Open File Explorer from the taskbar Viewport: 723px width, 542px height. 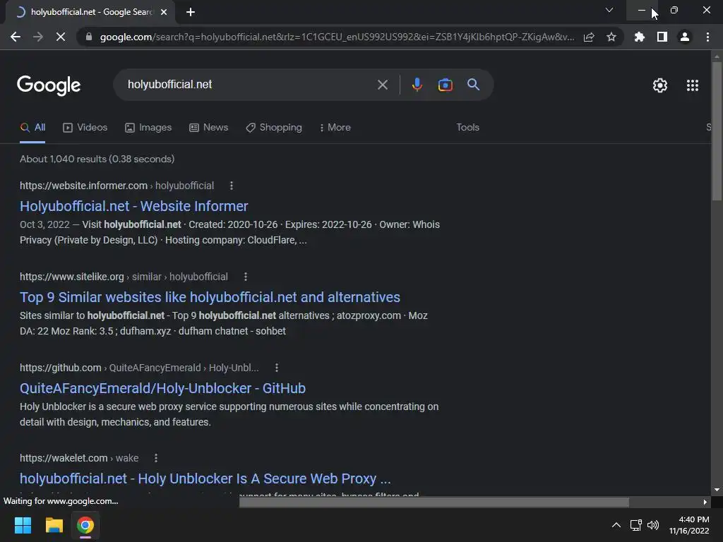pos(54,525)
